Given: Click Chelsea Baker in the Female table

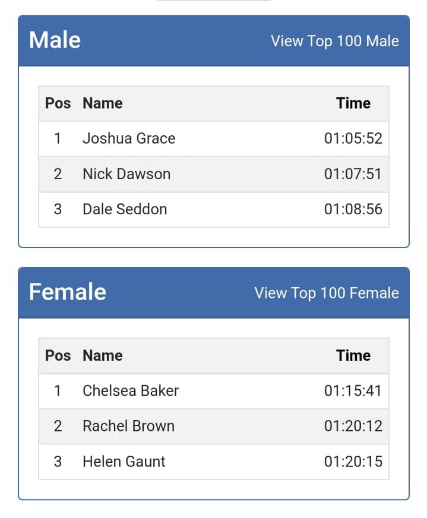Looking at the screenshot, I should tap(131, 391).
